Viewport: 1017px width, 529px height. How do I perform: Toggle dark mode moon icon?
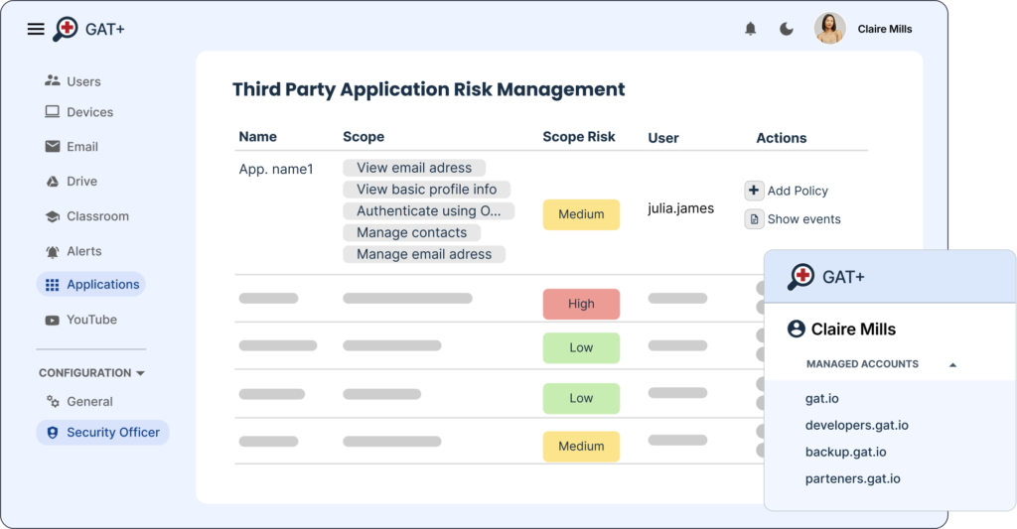coord(787,29)
